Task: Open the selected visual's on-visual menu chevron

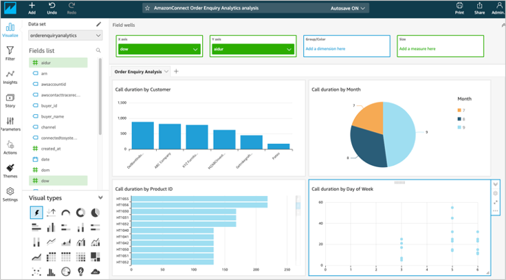Action: pyautogui.click(x=496, y=184)
